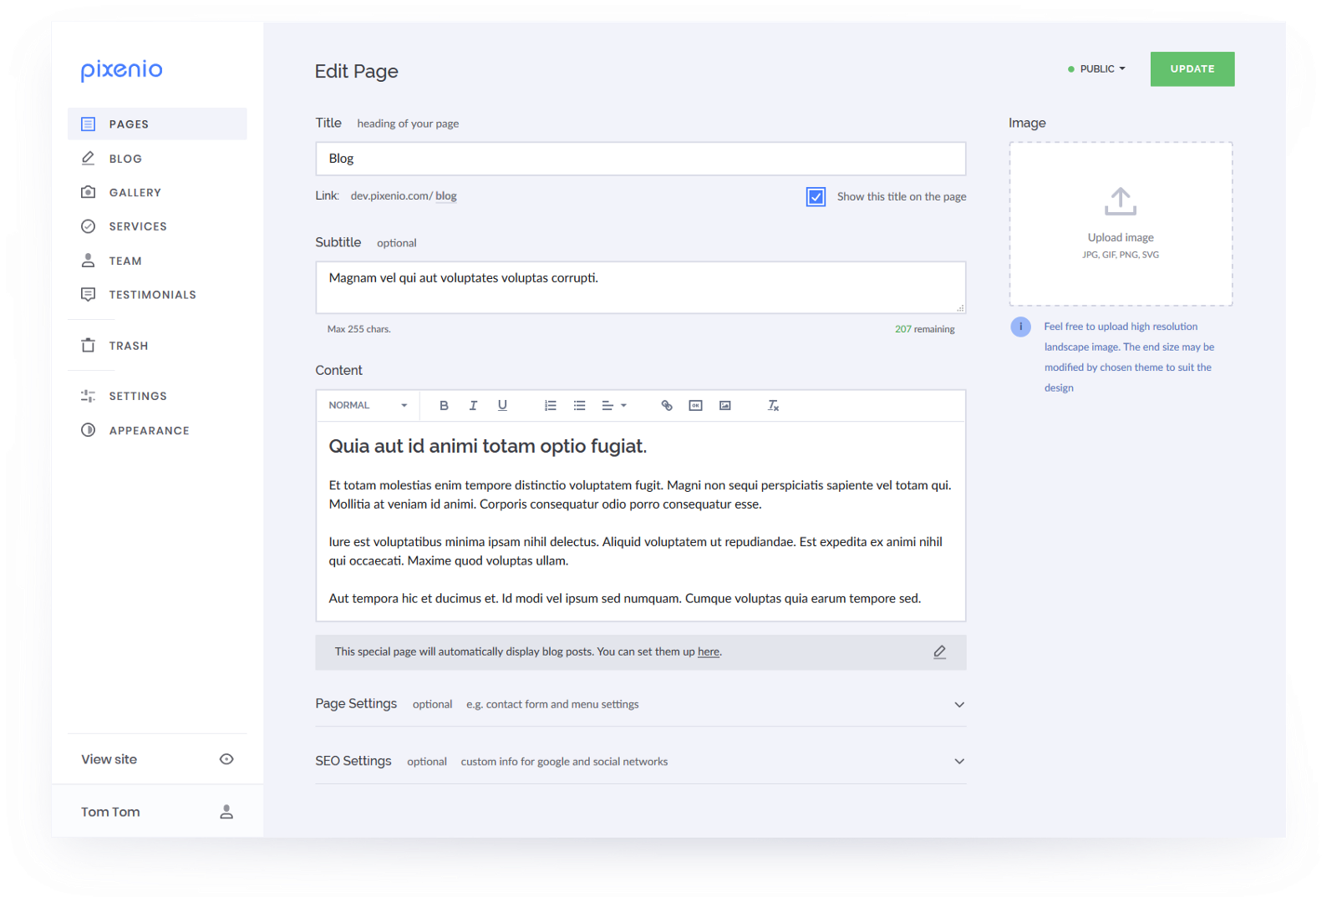Screen dimensions: 1337x902
Task: Click the 'here' link for blog posts
Action: 709,652
